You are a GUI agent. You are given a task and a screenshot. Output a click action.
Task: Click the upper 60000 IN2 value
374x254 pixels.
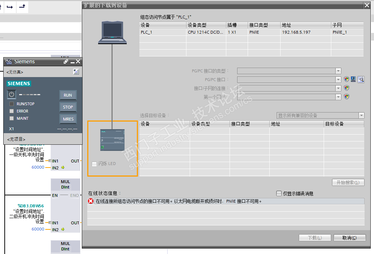pyautogui.click(x=38, y=167)
